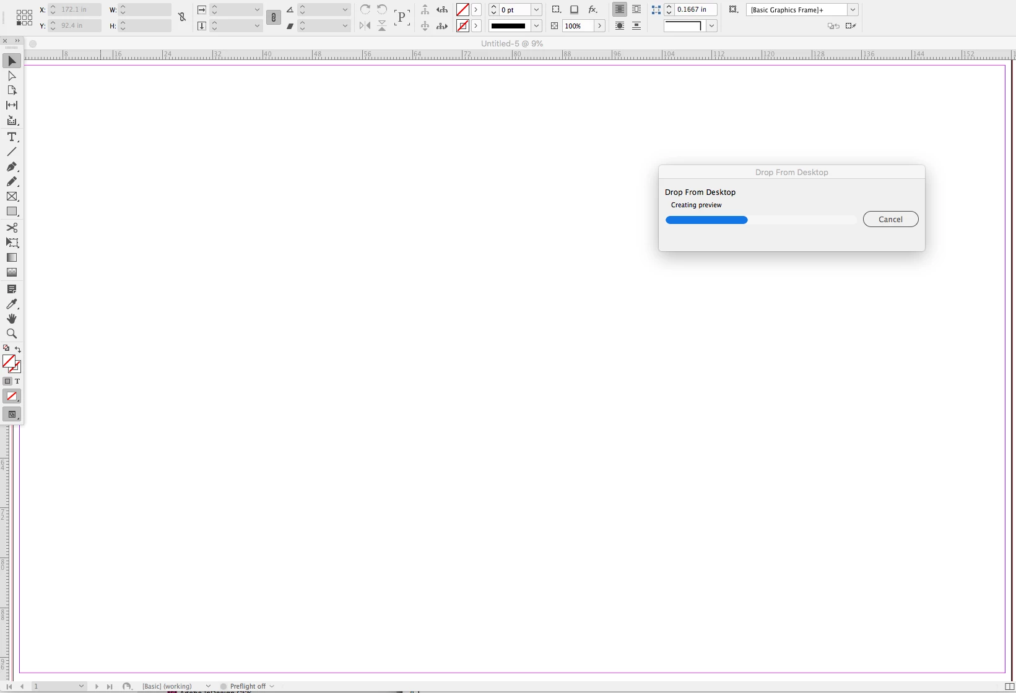Click the Creating preview progress bar

click(761, 220)
